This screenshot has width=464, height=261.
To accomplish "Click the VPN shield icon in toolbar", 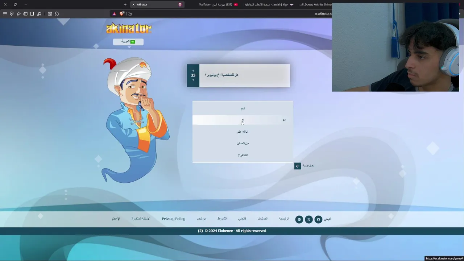I will (12, 14).
